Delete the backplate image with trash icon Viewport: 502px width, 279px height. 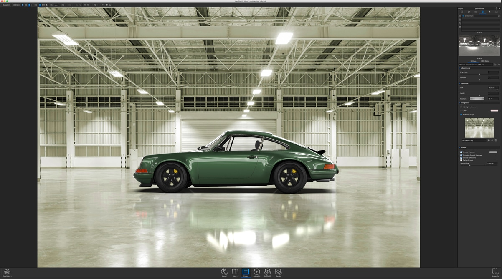click(496, 140)
